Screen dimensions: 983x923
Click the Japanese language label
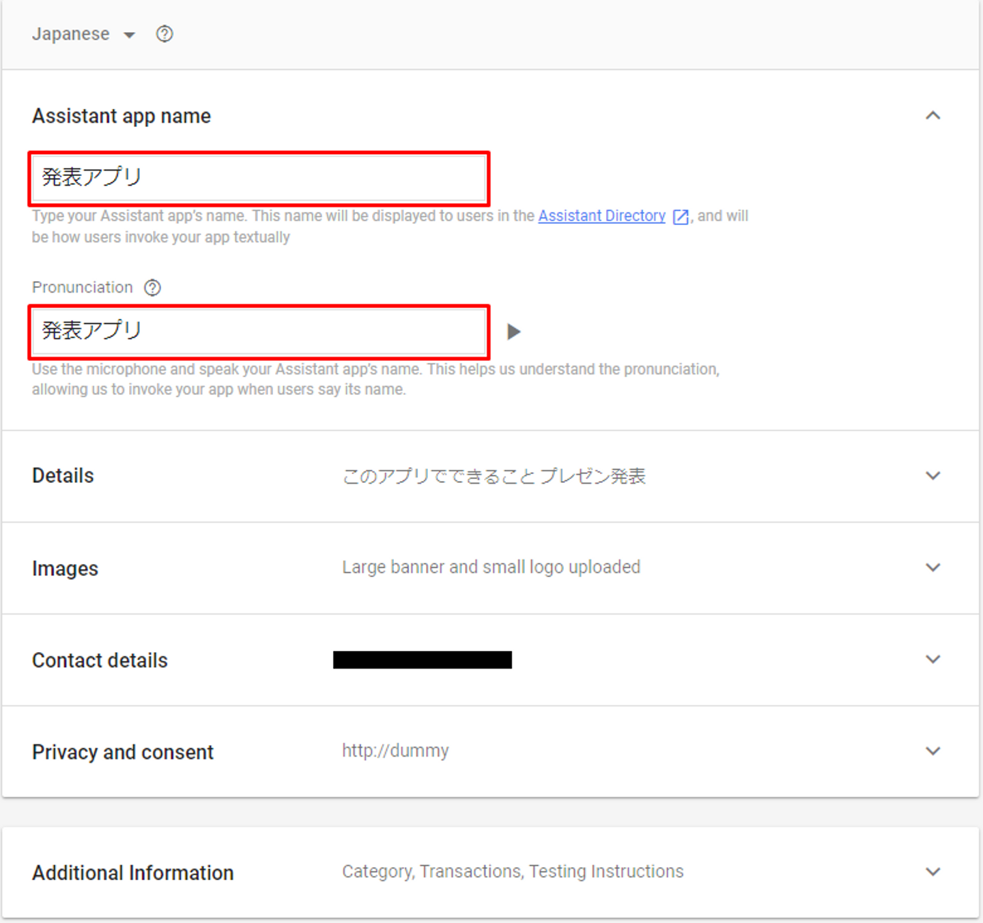pos(70,34)
